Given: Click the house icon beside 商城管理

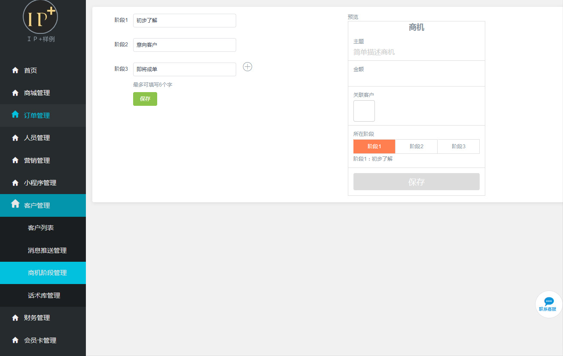Looking at the screenshot, I should pyautogui.click(x=15, y=93).
